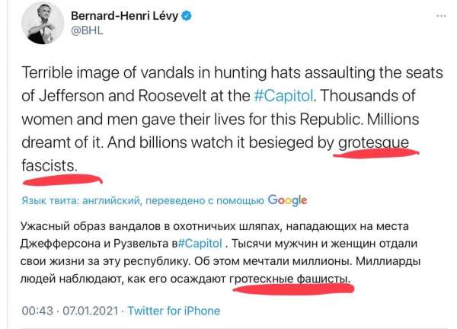Viewport: 457px width, 329px height.
Task: Click the underlined word 'grotesque'
Action: 376,141
